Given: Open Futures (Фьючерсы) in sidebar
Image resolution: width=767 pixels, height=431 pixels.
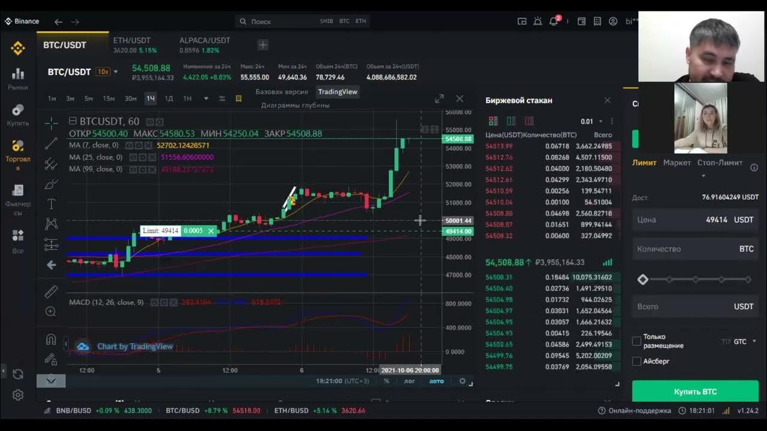Looking at the screenshot, I should click(18, 199).
